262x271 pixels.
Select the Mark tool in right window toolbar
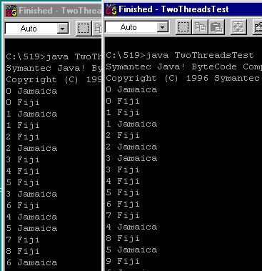[x=183, y=27]
